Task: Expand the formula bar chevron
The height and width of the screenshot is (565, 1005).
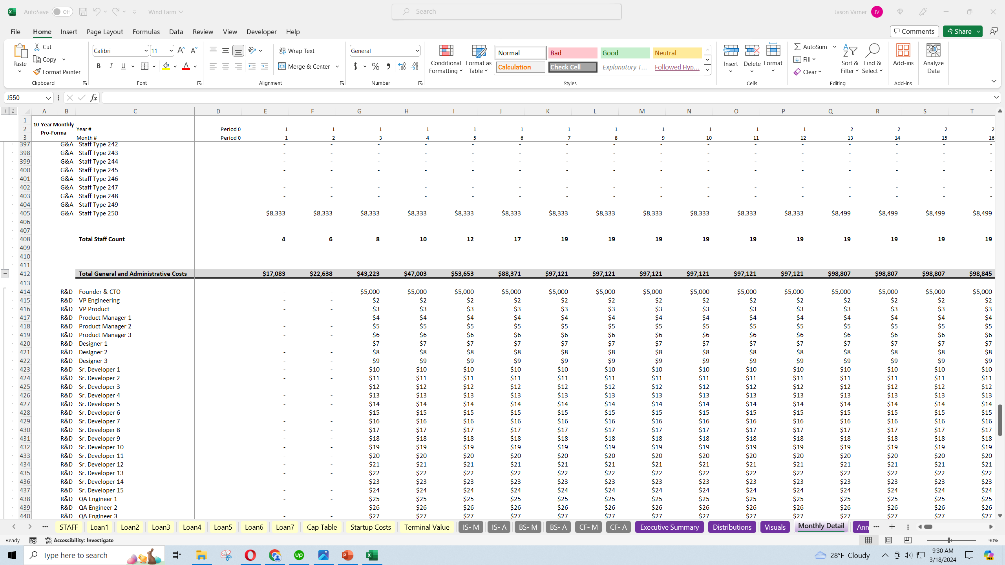Action: point(996,97)
